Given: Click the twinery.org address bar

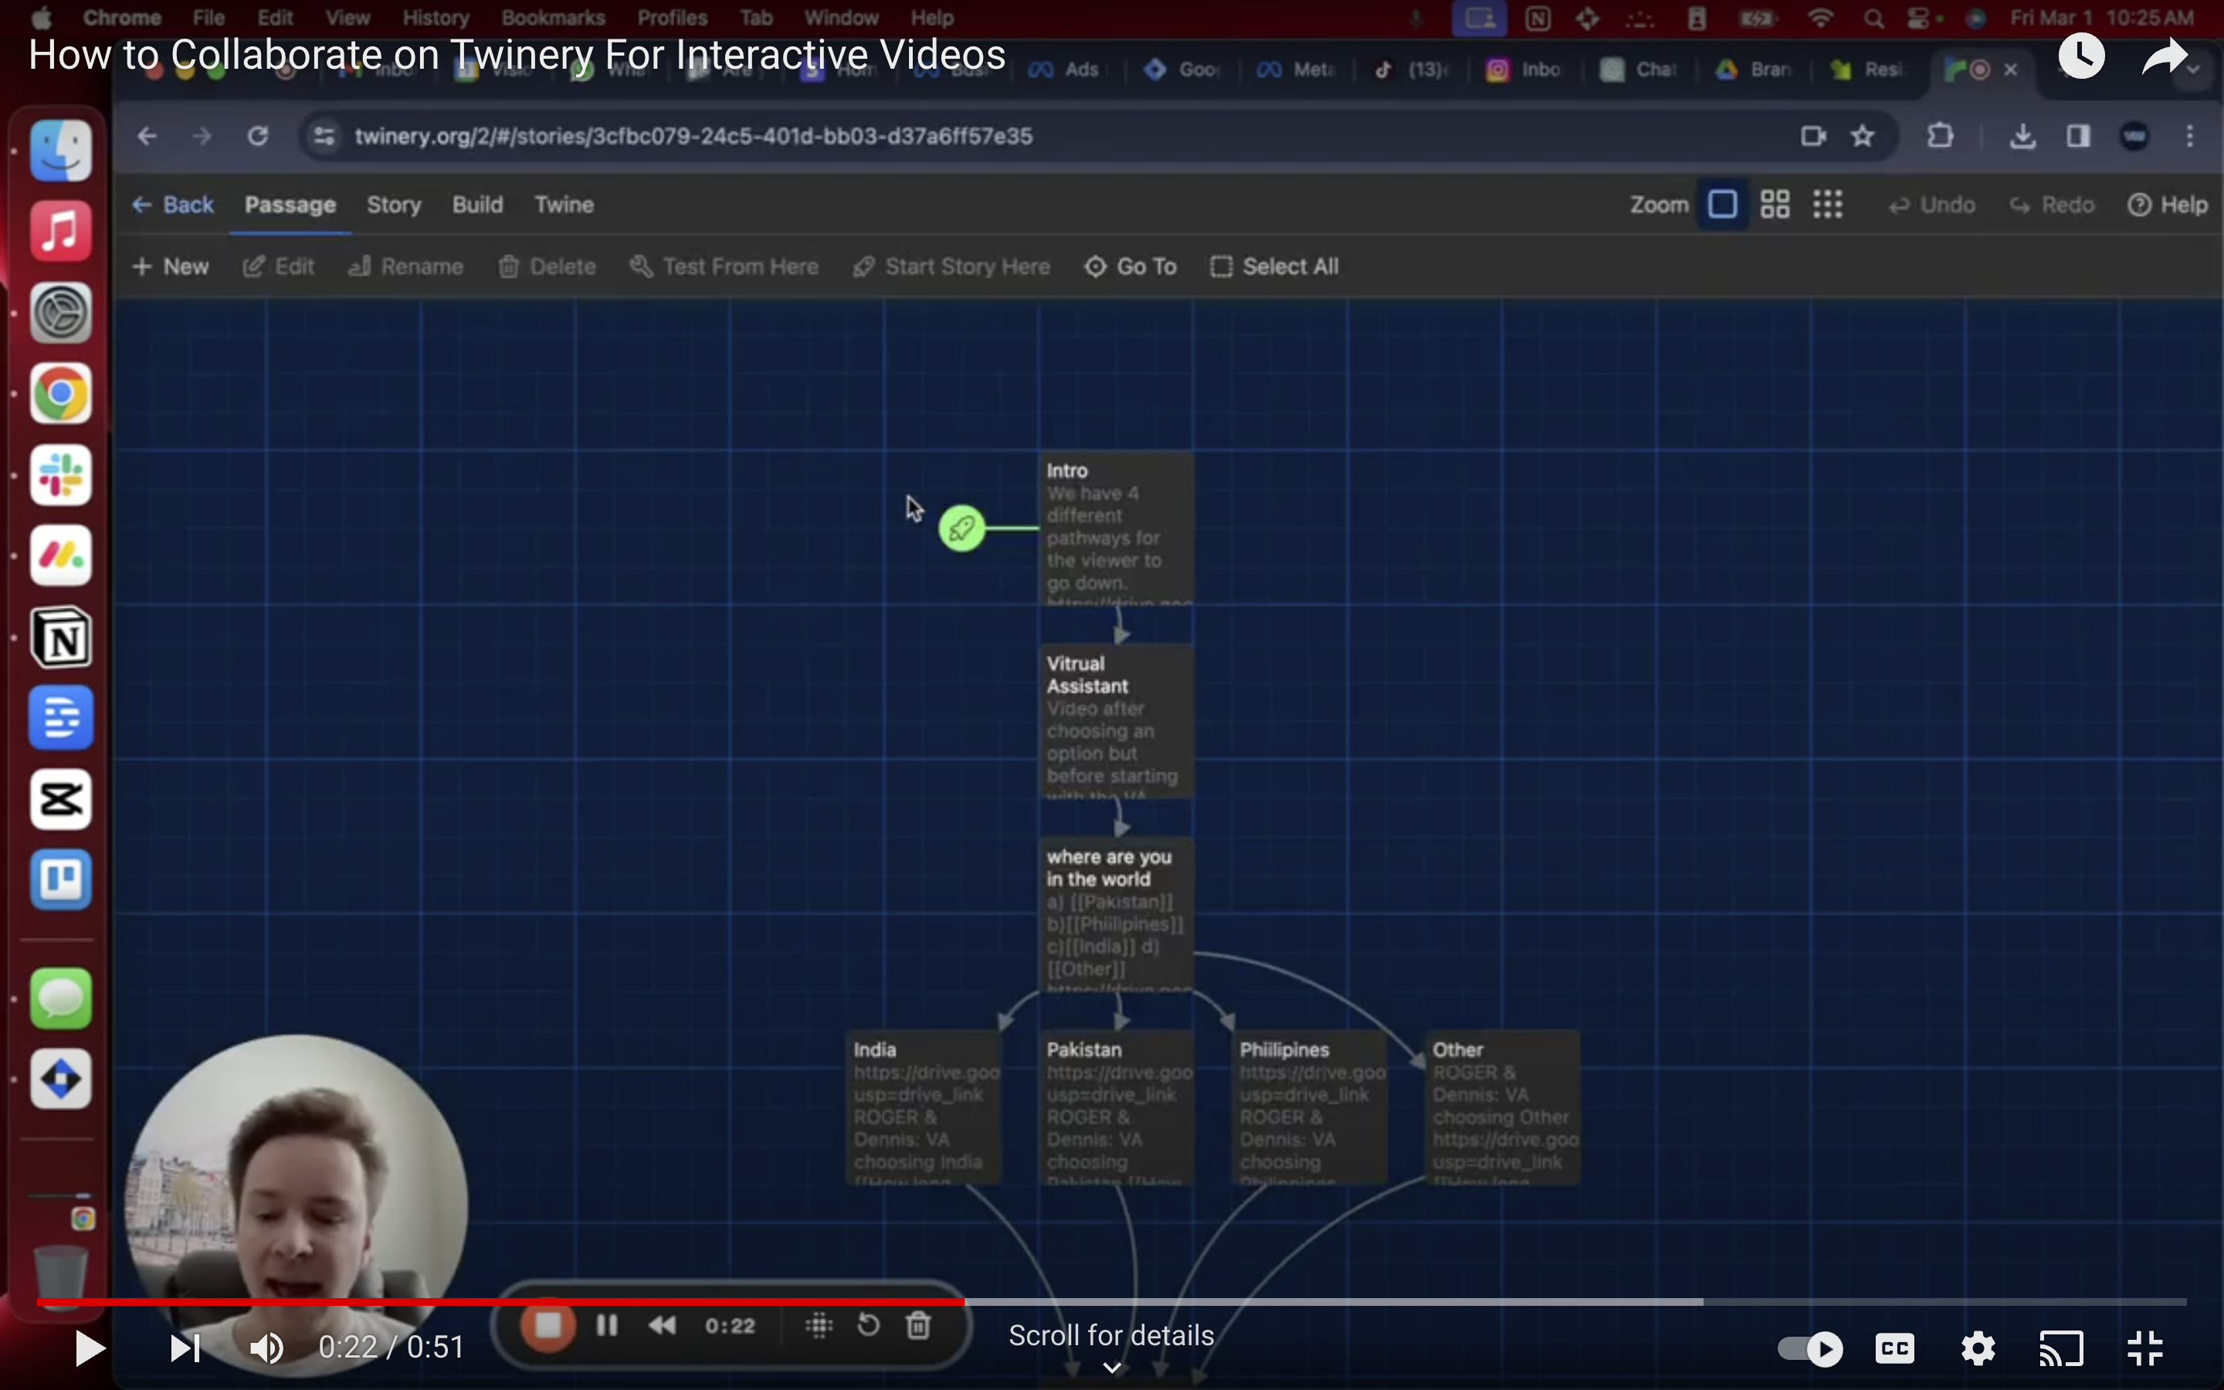Looking at the screenshot, I should [1098, 136].
